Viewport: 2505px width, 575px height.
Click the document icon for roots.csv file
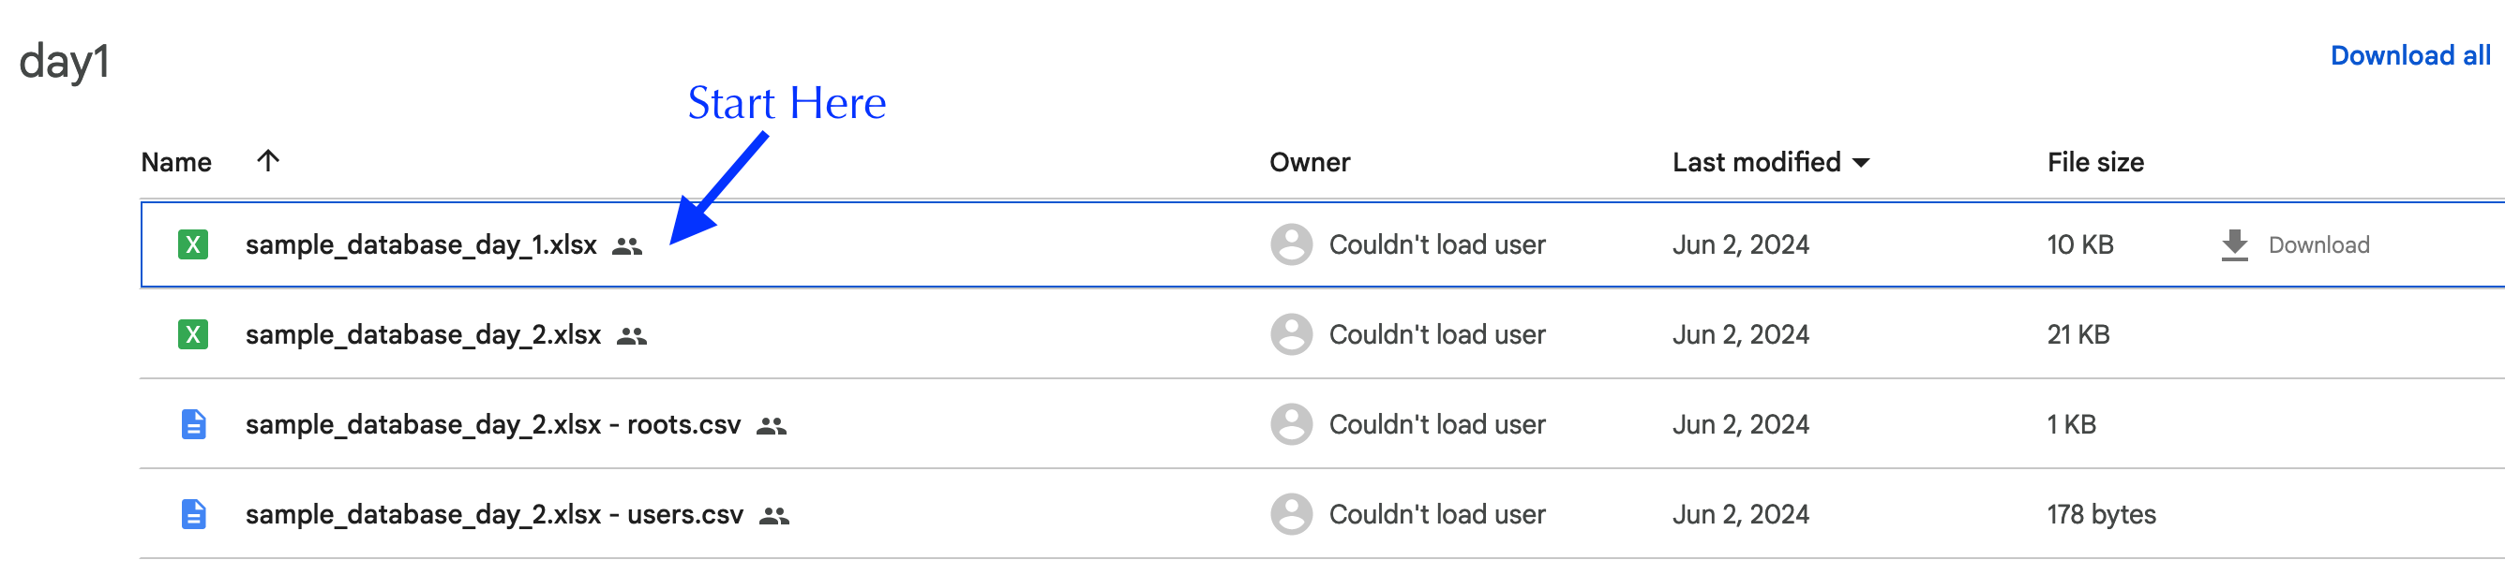pos(193,424)
